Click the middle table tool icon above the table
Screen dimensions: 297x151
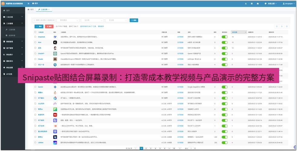tap(282, 27)
